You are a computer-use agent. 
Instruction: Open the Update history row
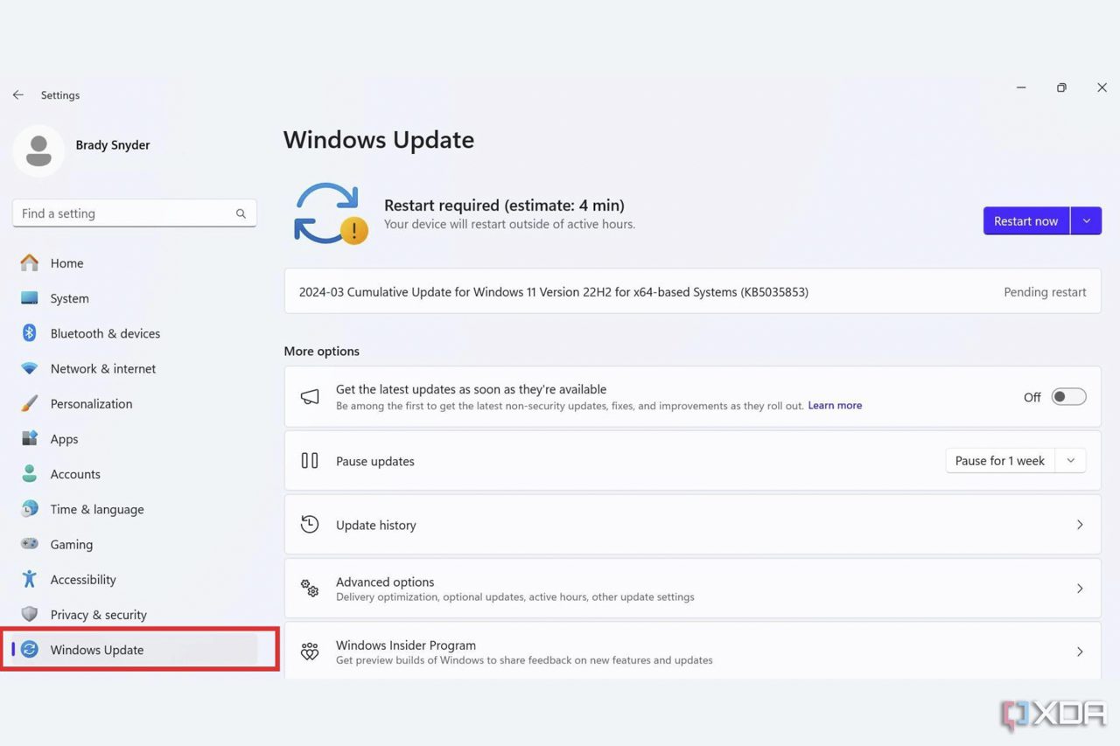692,524
